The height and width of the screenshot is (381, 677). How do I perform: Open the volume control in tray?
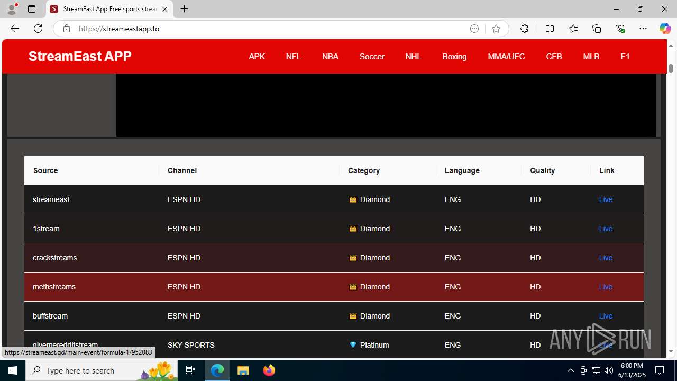[x=609, y=370]
